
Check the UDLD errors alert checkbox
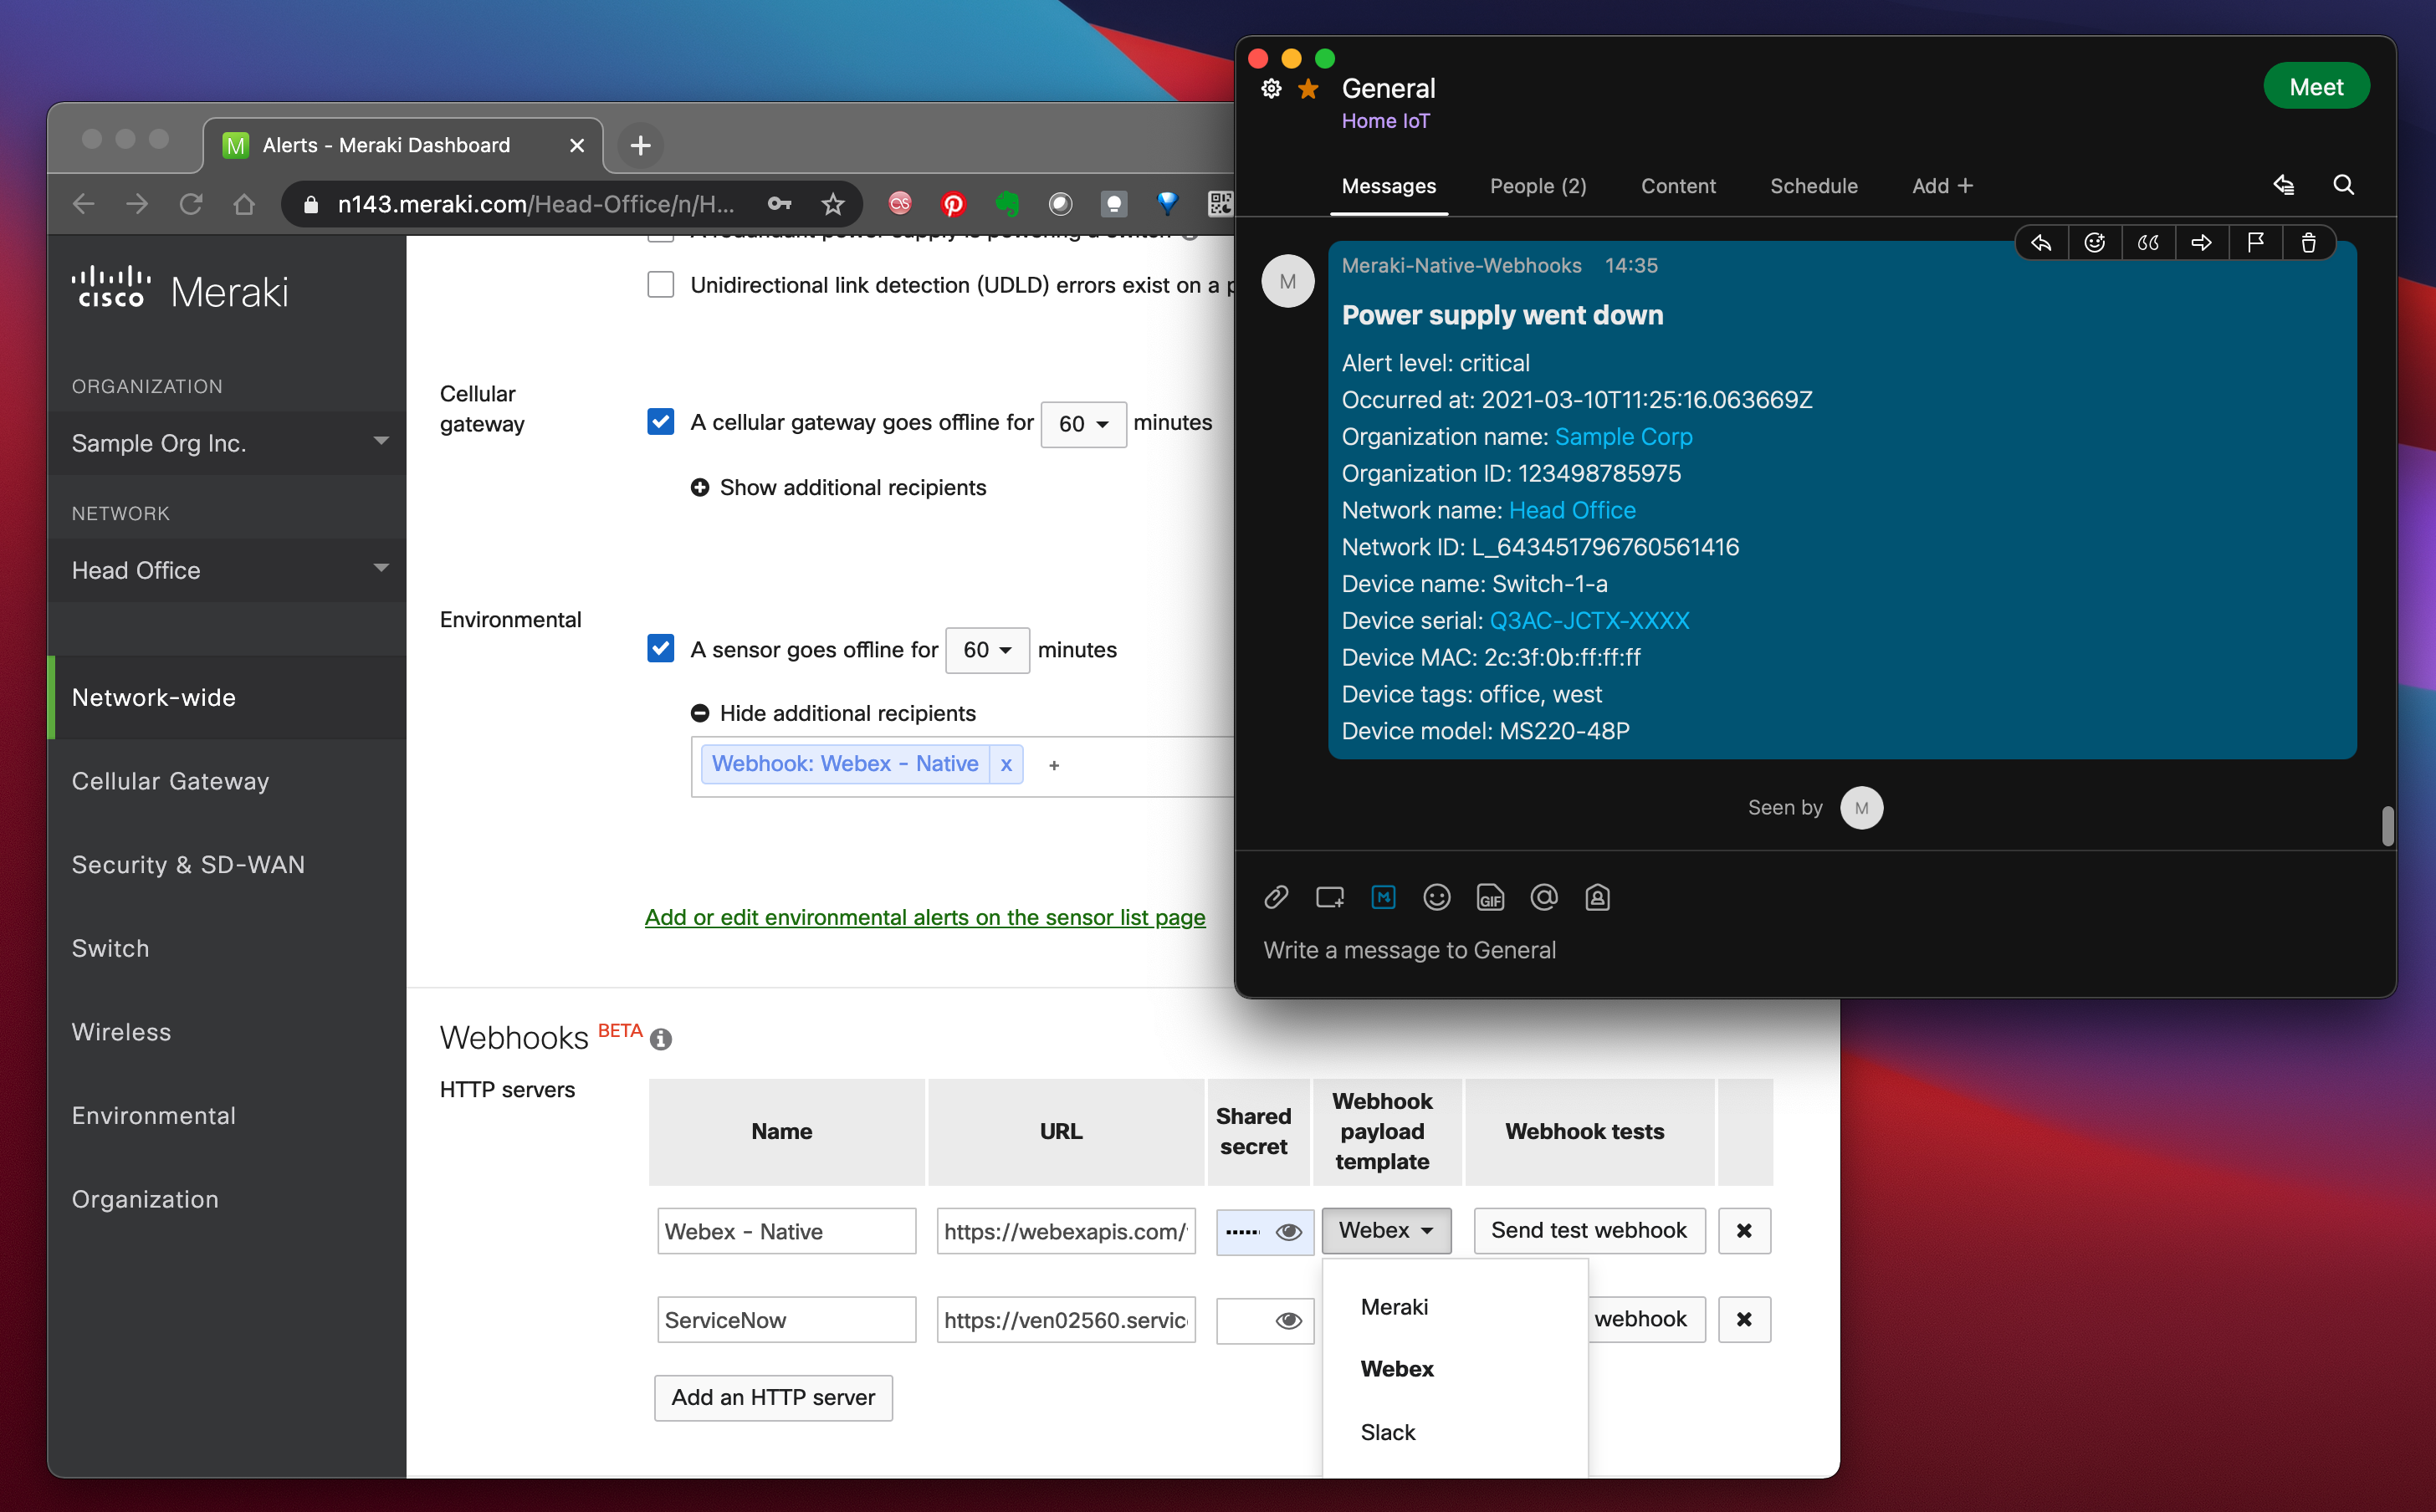coord(660,284)
